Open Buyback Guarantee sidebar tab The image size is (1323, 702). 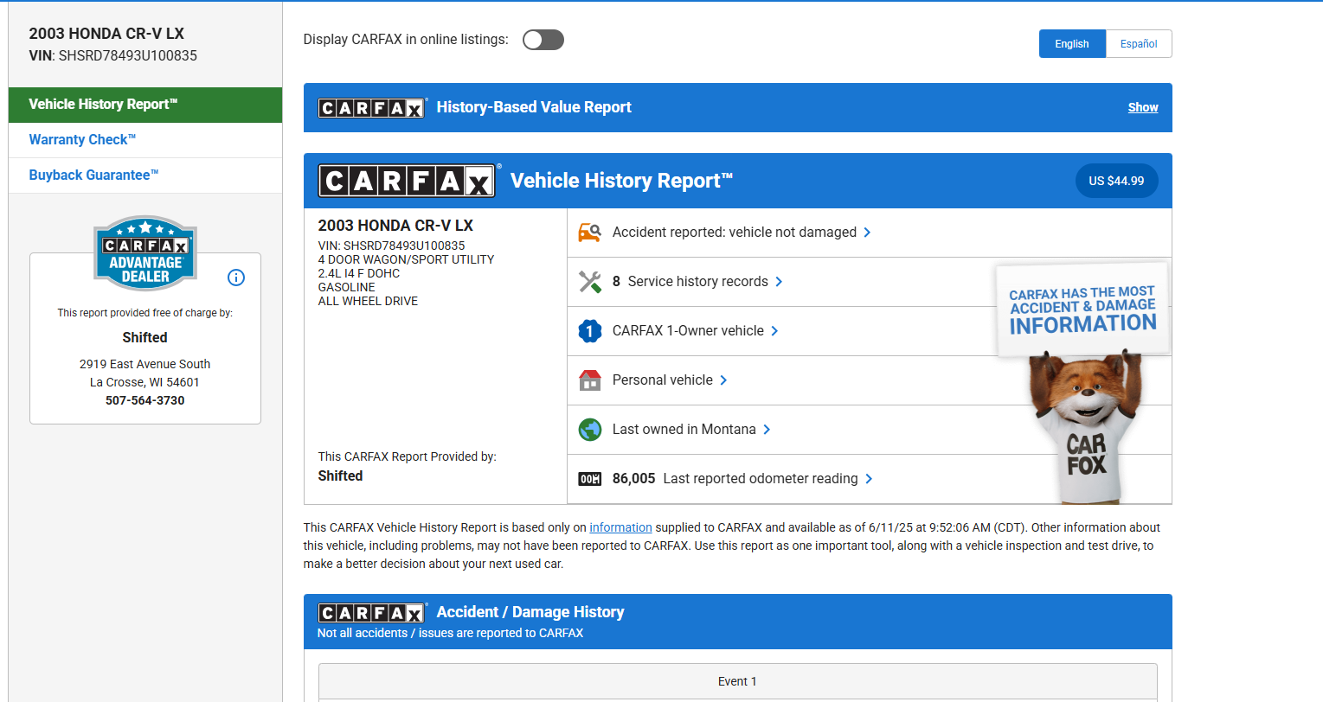point(145,175)
